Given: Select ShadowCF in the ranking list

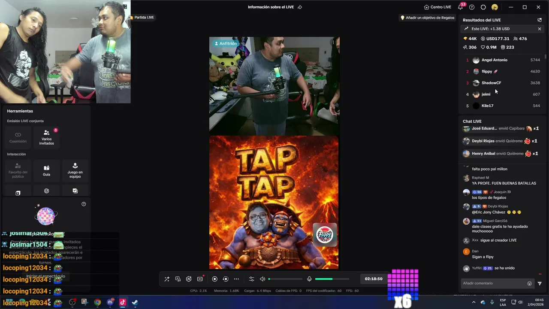Looking at the screenshot, I should 503,83.
